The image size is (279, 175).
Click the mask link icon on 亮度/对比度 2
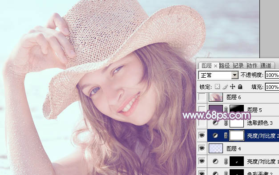tap(226, 136)
